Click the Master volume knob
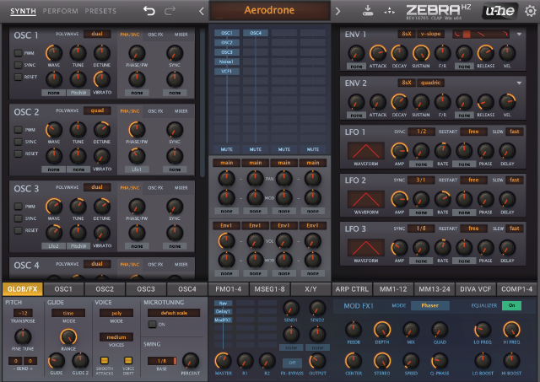Viewport: 540px width, 382px height. (x=224, y=358)
